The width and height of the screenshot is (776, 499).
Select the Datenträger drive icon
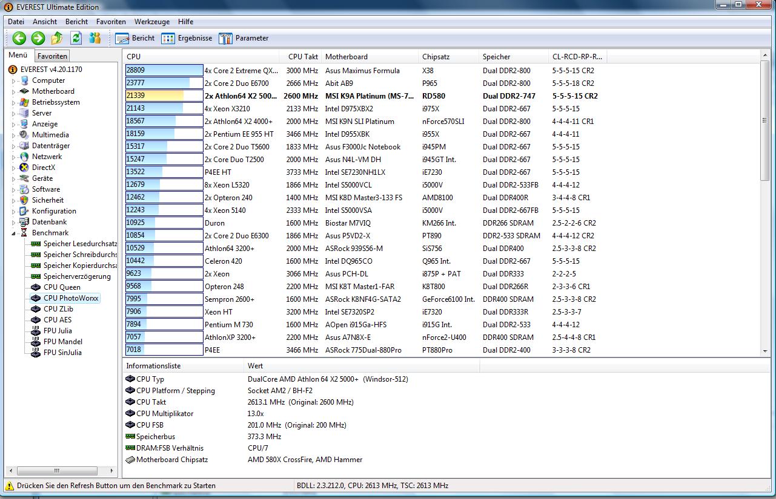pos(24,146)
